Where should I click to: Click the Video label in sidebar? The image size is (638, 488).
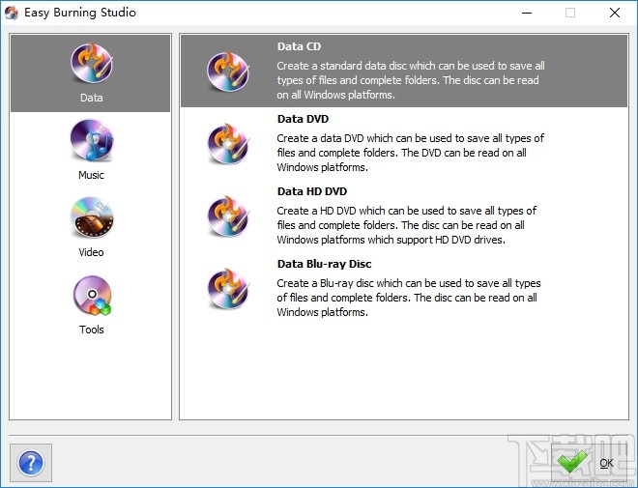[91, 252]
